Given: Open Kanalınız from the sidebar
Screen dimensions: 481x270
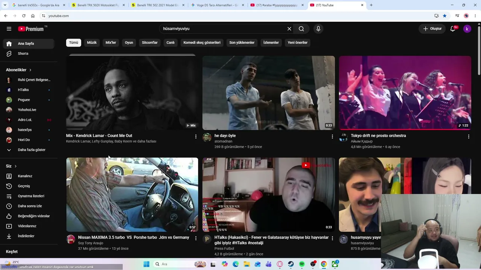Looking at the screenshot, I should (29, 176).
